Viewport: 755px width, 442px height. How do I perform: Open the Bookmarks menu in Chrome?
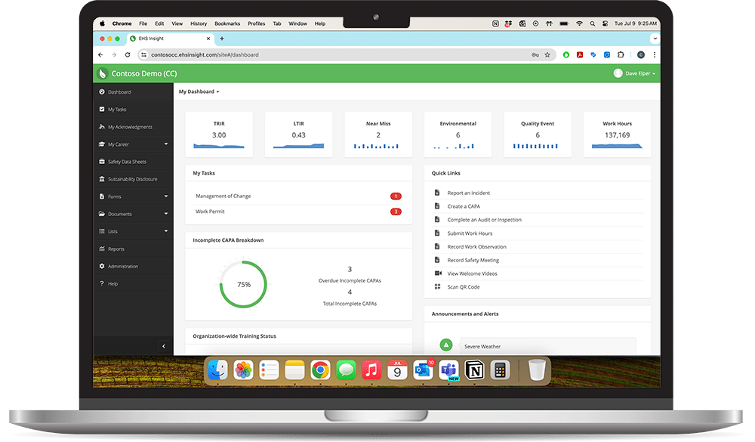227,23
